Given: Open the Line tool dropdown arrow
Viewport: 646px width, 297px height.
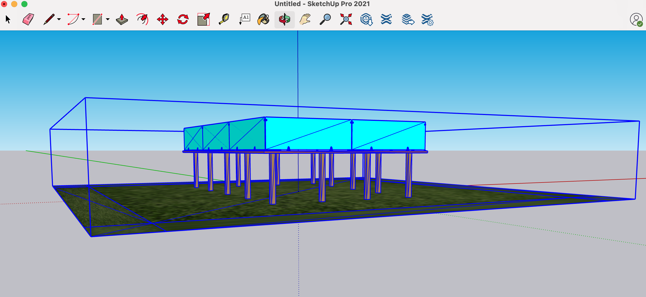Looking at the screenshot, I should pyautogui.click(x=59, y=19).
